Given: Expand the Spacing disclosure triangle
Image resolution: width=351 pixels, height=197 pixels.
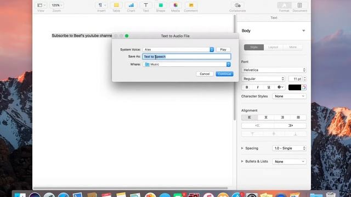Looking at the screenshot, I should point(242,148).
